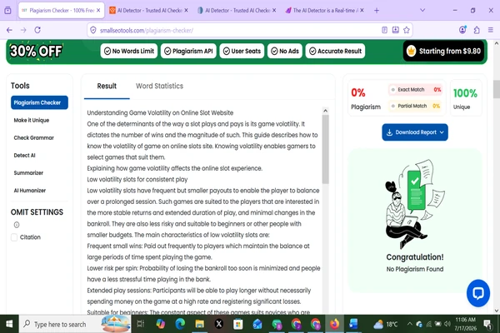Click the Windows taskbar search box
The height and width of the screenshot is (333, 500).
click(75, 324)
